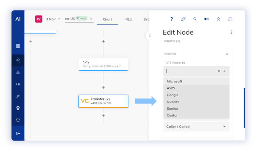Select Nuance from vendor list

coord(196,102)
